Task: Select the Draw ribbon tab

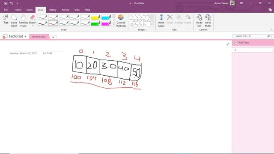Action: pos(41,10)
